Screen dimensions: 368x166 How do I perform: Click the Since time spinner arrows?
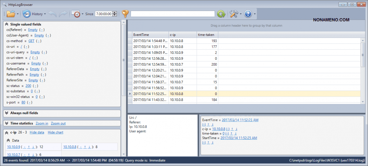pyautogui.click(x=115, y=14)
